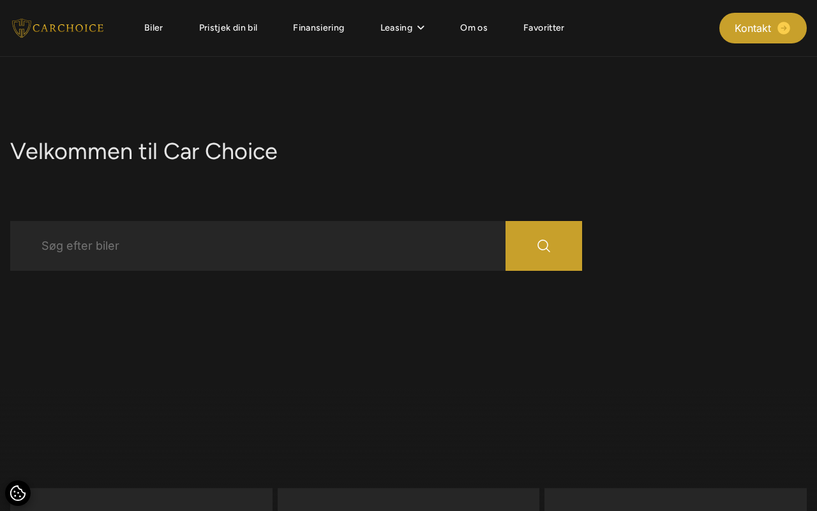Click the magnifying glass search button

544,246
